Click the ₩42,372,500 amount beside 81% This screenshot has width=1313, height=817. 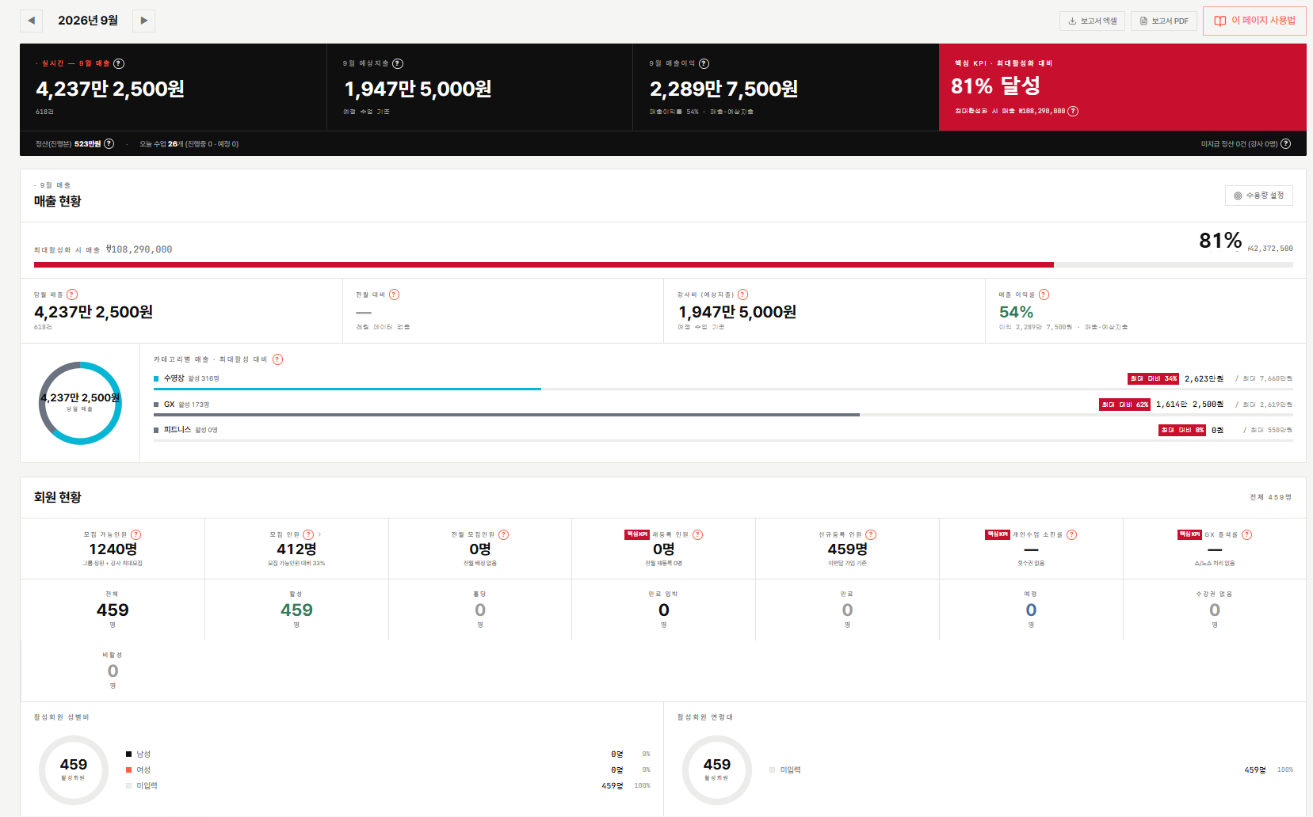click(1270, 249)
